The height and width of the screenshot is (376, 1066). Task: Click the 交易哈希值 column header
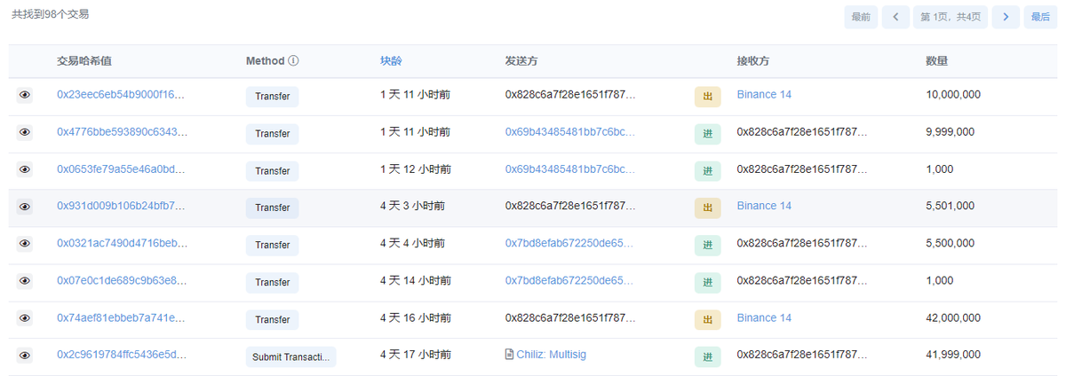coord(84,61)
